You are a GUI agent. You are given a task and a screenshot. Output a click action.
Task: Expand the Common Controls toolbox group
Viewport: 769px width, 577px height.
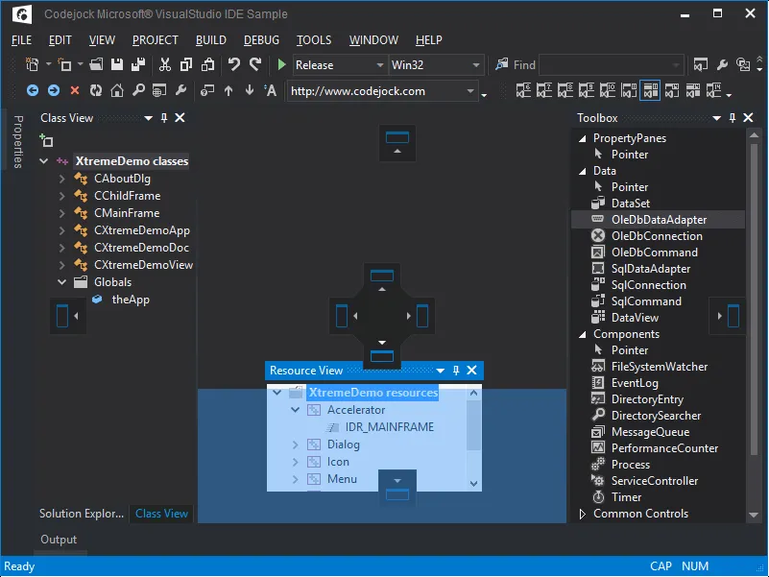point(582,514)
